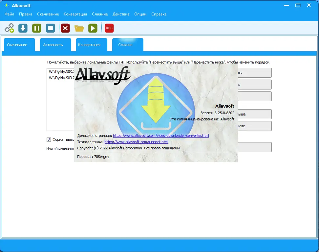Screen dimensions: 319x252
Task: Toggle the Формат вывода checkbox
Action: pos(49,139)
